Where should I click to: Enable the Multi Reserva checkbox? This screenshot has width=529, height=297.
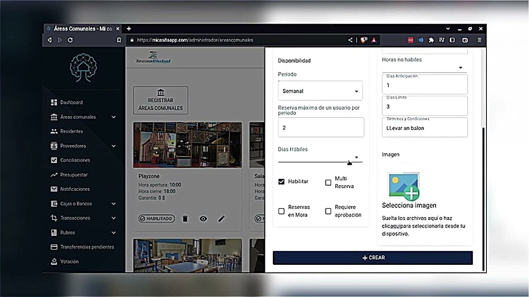tap(328, 182)
